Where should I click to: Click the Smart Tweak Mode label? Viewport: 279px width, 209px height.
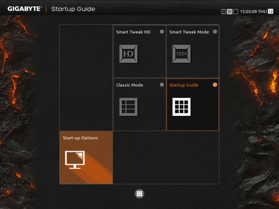(189, 32)
